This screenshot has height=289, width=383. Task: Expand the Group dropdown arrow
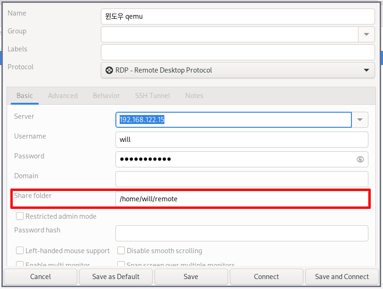(x=366, y=34)
